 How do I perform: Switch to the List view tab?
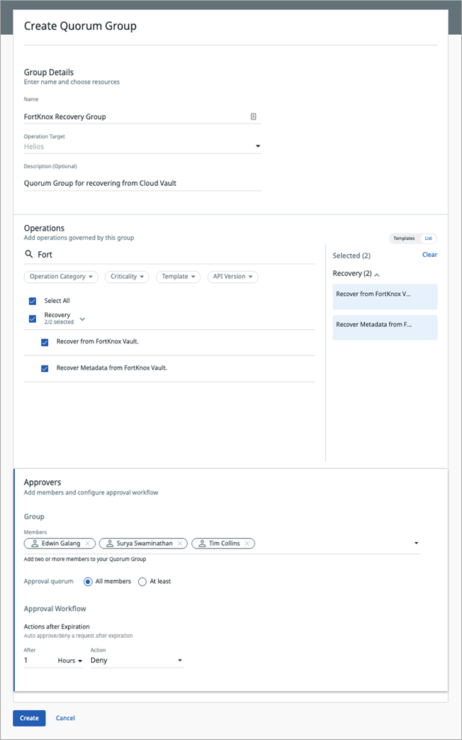(429, 238)
